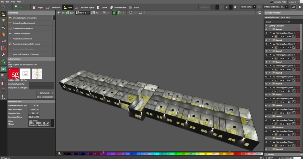Open the notifications bell icon
Screen dimensions: 303x159
(x=300, y=7)
